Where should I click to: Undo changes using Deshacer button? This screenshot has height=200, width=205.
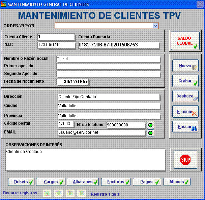click(185, 96)
